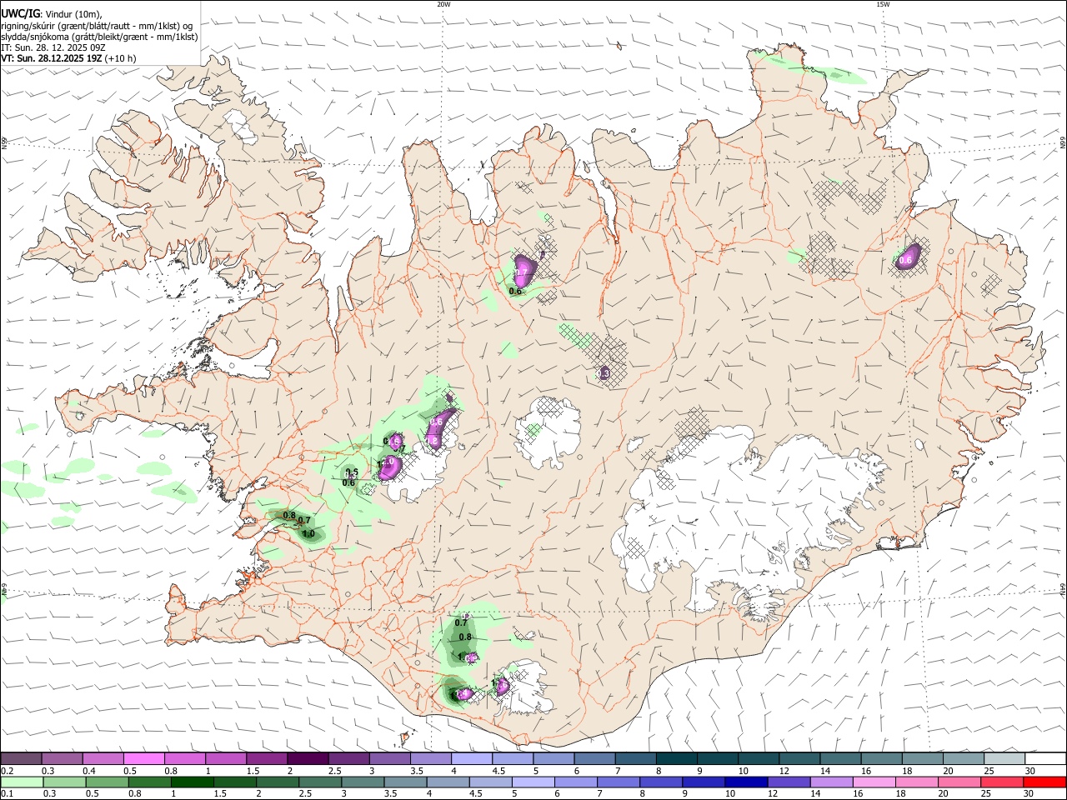The width and height of the screenshot is (1067, 800).
Task: Click the 7 label on the rain scale
Action: click(x=601, y=794)
